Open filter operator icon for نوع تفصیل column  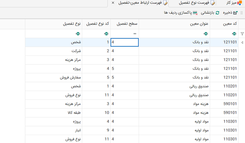click(x=78, y=34)
